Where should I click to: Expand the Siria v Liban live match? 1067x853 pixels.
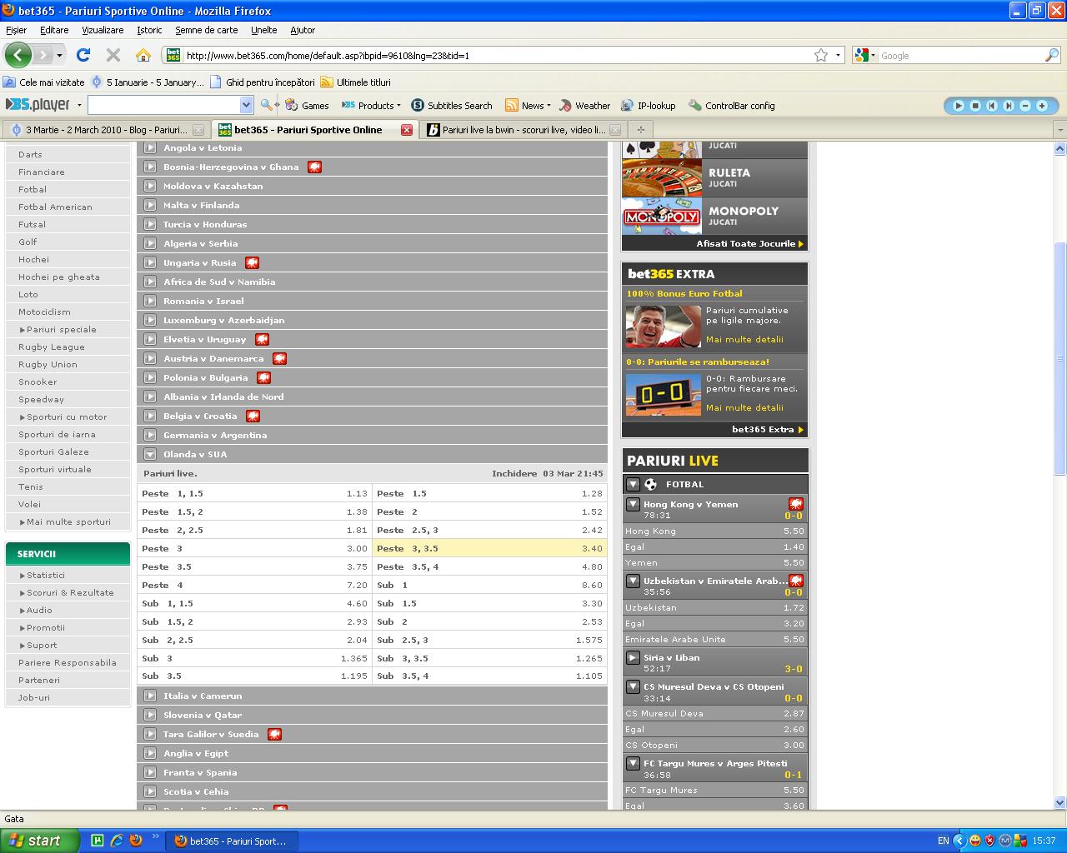click(633, 657)
